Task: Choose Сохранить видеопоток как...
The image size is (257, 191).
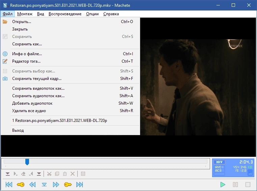Action: pos(70,88)
